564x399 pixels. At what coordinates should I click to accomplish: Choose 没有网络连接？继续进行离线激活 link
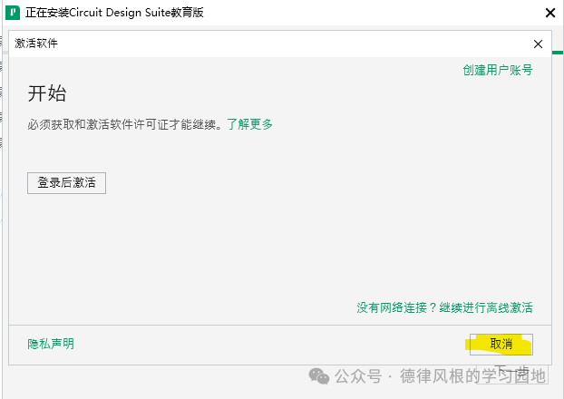pos(444,307)
